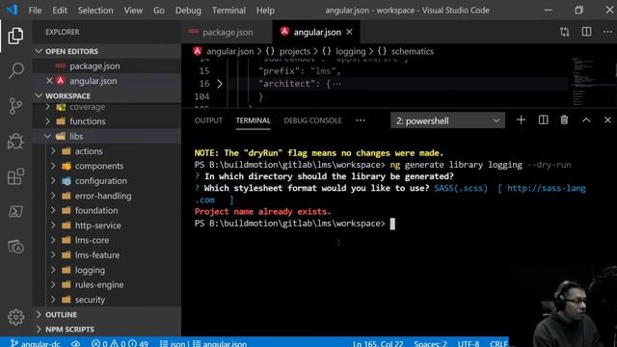The image size is (617, 347).
Task: Expand the http-service folder
Action: click(x=53, y=225)
